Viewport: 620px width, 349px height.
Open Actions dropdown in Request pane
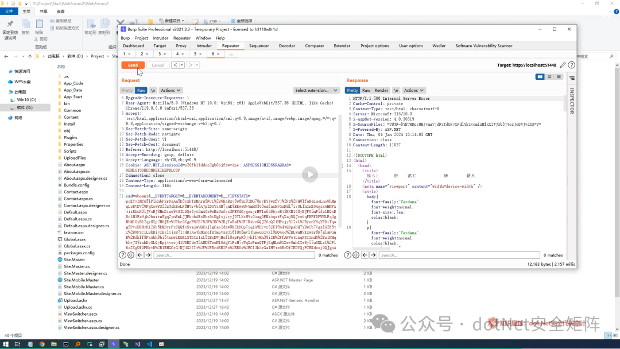click(x=170, y=91)
